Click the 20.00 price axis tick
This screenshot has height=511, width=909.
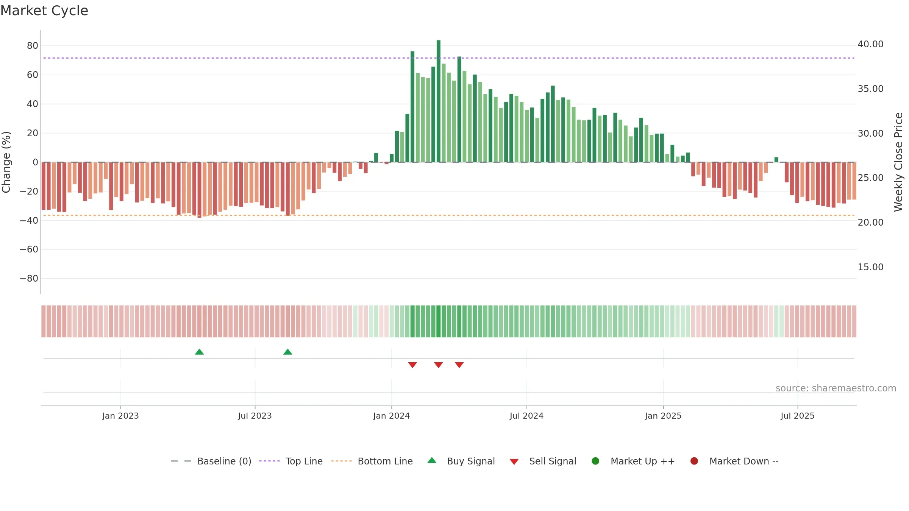pos(871,223)
